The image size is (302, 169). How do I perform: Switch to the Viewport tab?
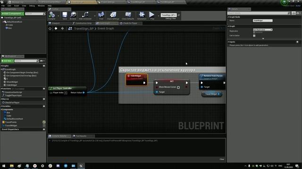(x=56, y=23)
